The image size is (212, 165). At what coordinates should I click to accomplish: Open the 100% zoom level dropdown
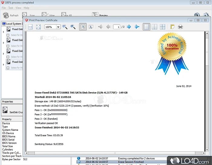click(x=58, y=27)
